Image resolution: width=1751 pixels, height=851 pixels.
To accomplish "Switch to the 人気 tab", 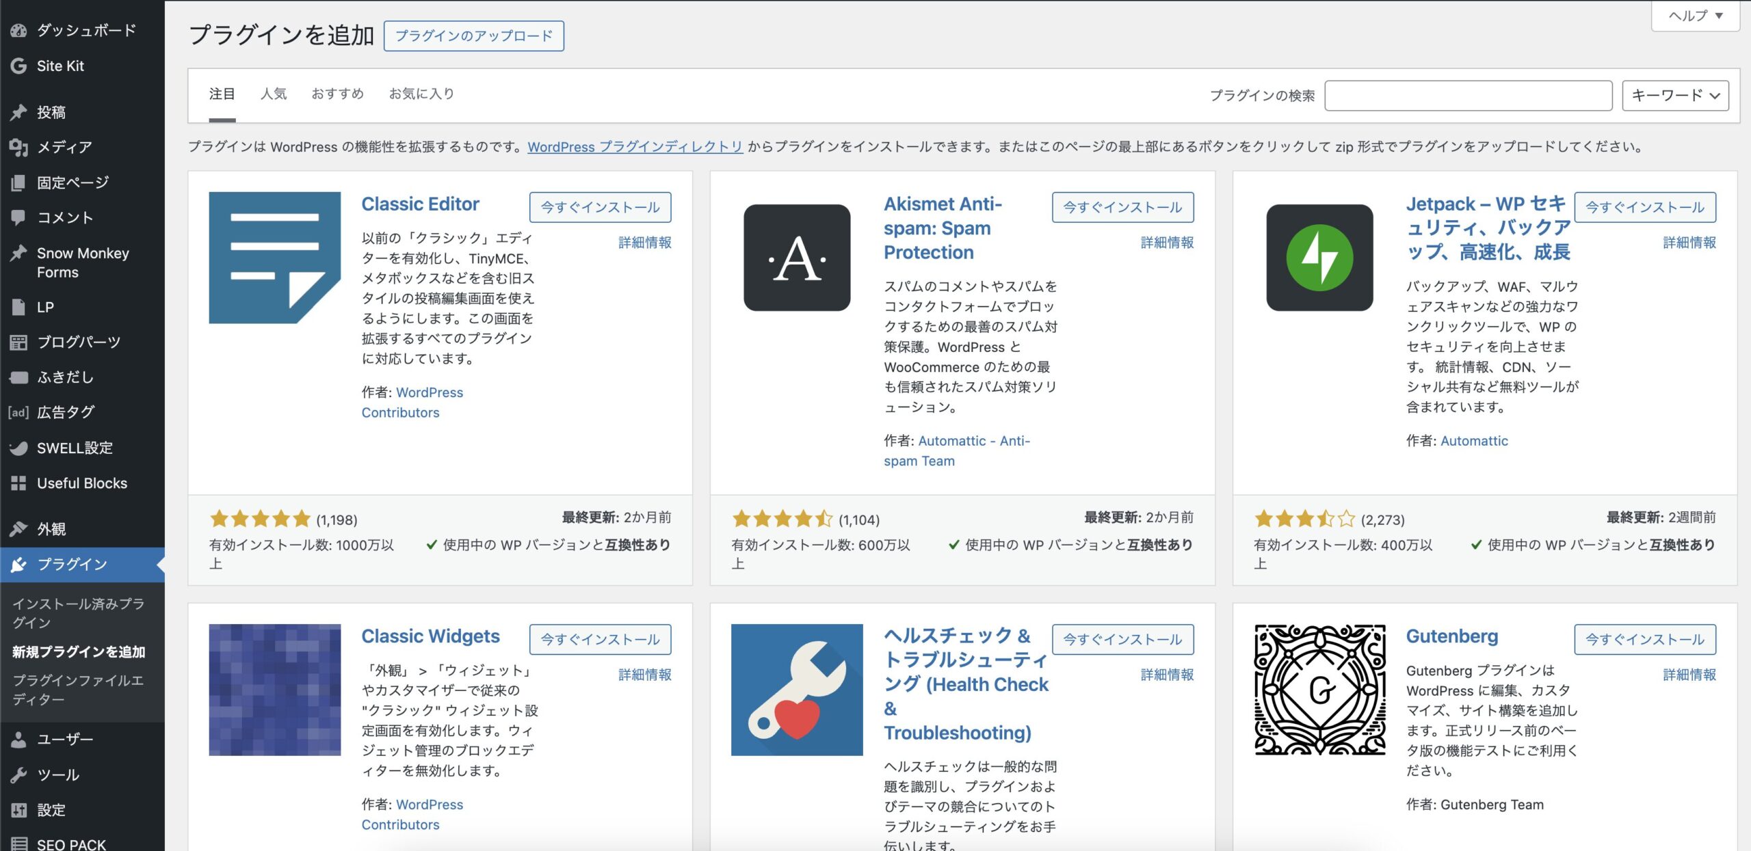I will click(274, 94).
